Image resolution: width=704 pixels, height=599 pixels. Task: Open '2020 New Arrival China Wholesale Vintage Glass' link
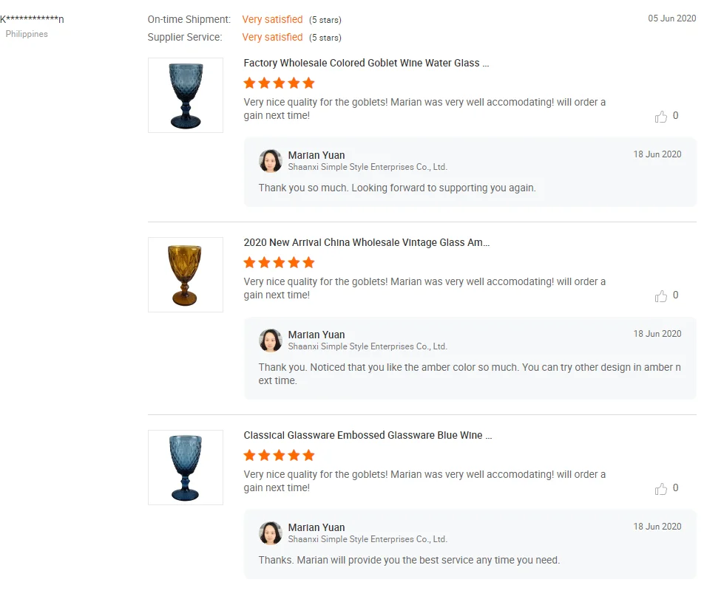pyautogui.click(x=366, y=243)
